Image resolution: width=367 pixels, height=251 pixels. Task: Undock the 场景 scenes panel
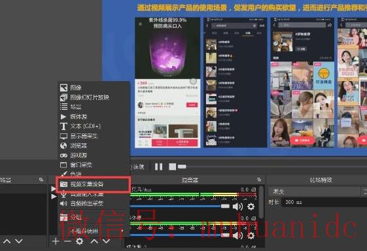coord(41,180)
